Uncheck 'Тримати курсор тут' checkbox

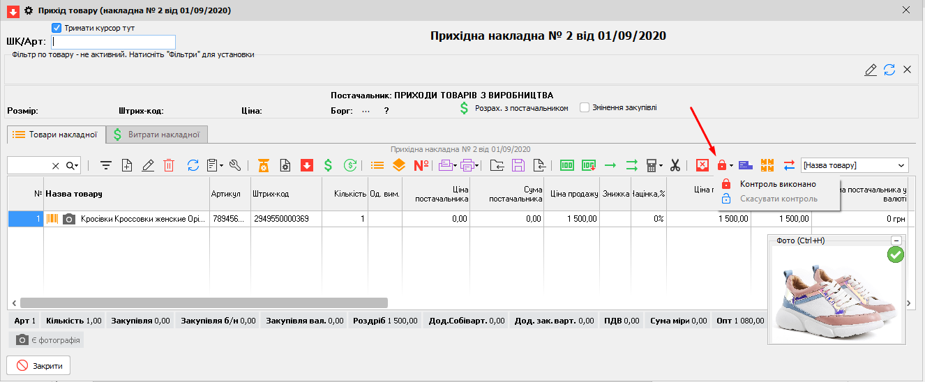(x=57, y=29)
